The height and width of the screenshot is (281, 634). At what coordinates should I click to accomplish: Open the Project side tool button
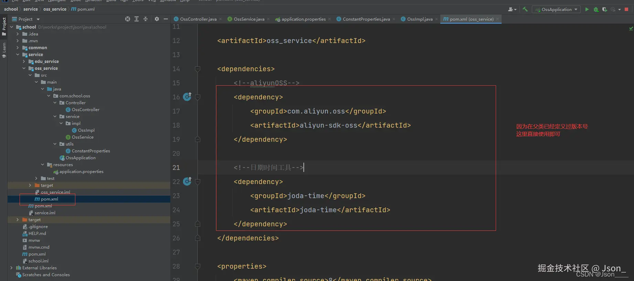click(x=4, y=26)
